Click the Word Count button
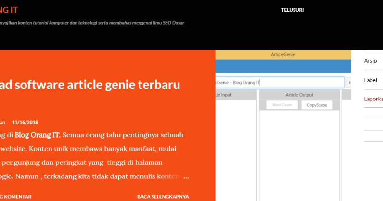The width and height of the screenshot is (383, 201). [282, 105]
